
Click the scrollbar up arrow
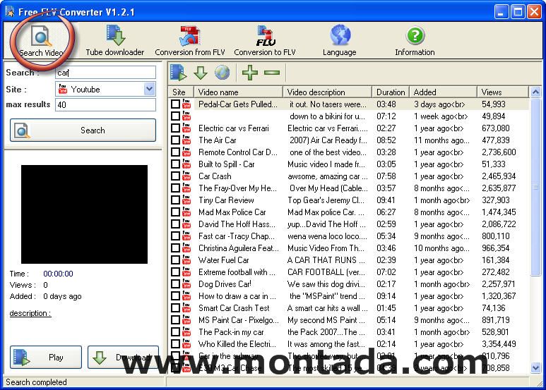coord(535,92)
